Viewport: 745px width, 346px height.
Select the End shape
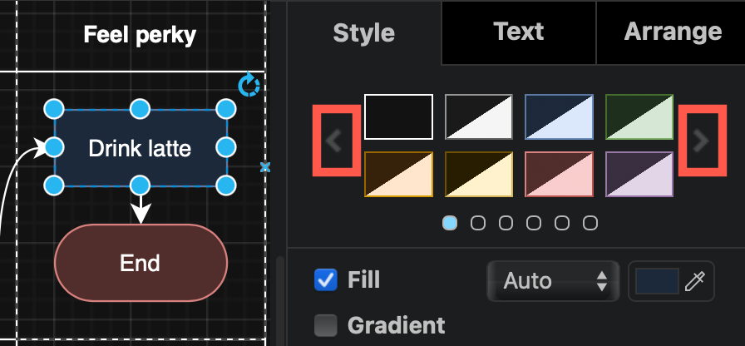coord(140,263)
